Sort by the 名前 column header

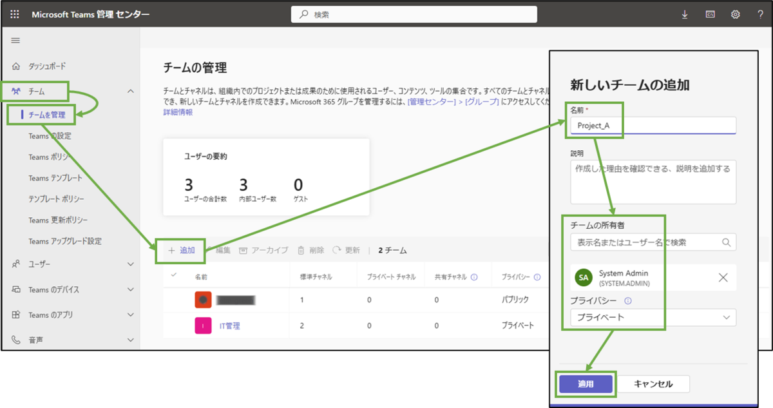tap(201, 277)
